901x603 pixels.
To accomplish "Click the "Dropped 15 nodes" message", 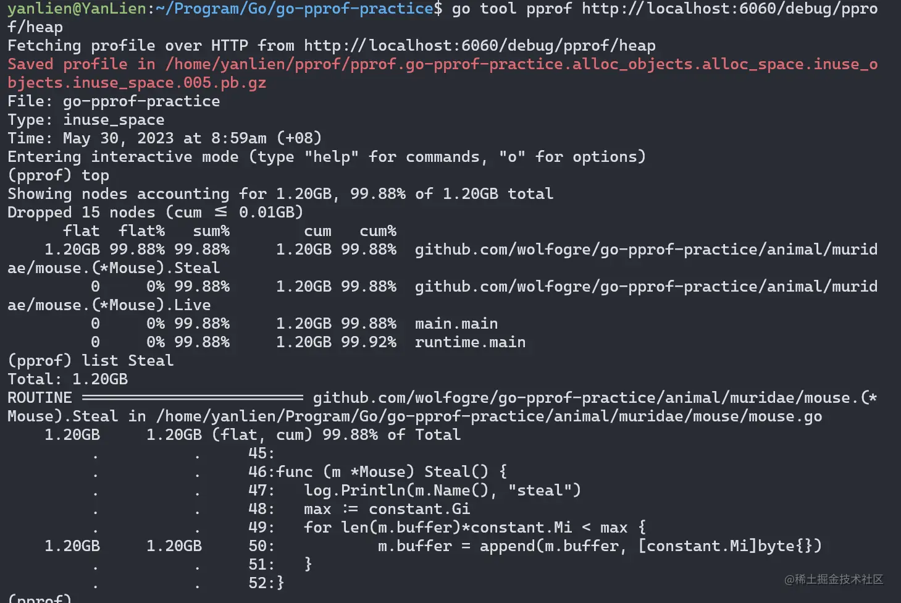I will point(155,213).
